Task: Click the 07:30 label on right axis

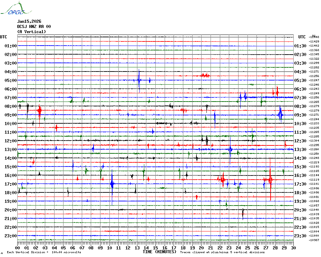Action: pyautogui.click(x=300, y=98)
